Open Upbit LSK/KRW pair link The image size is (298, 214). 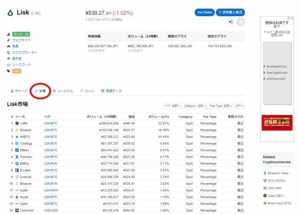click(52, 190)
